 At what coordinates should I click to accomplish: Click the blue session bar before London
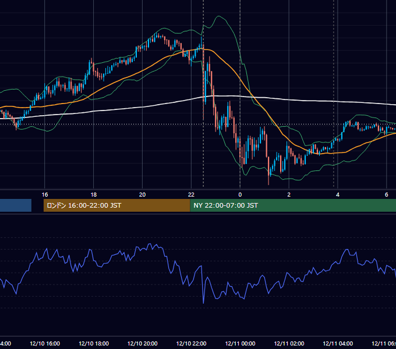(16, 205)
